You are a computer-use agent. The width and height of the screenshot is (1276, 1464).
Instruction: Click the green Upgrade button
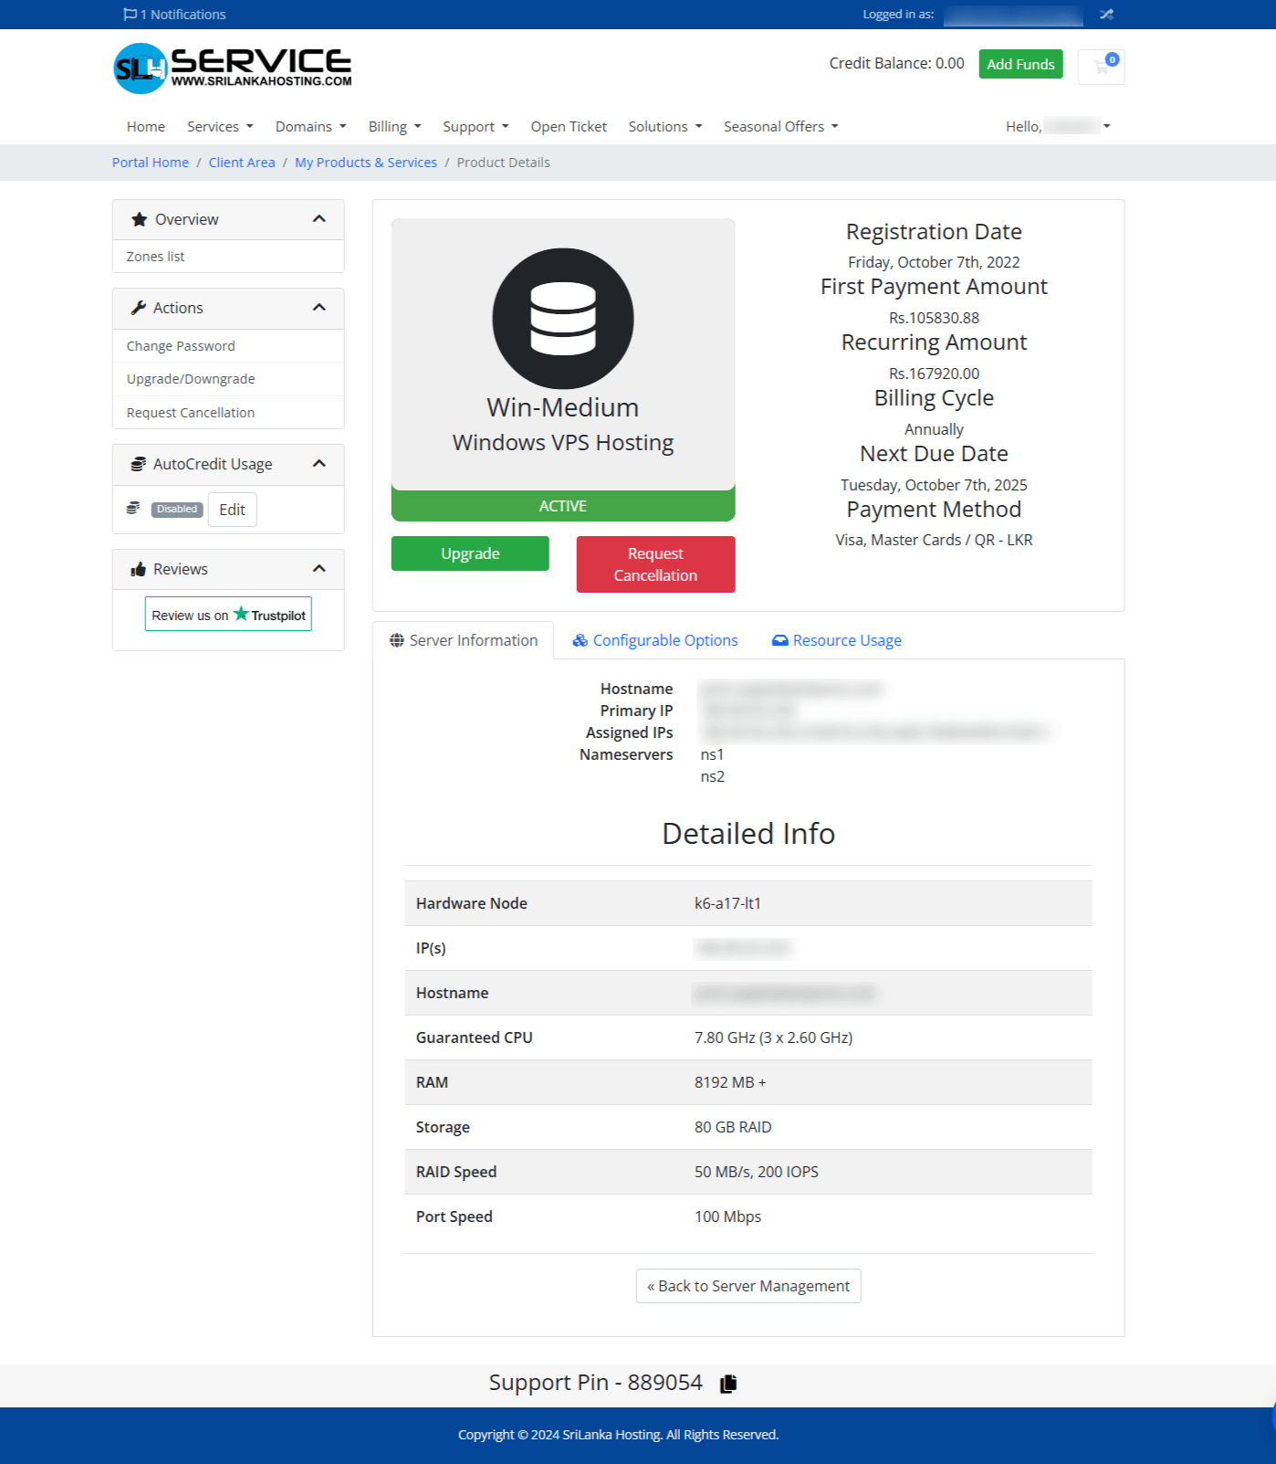click(470, 553)
